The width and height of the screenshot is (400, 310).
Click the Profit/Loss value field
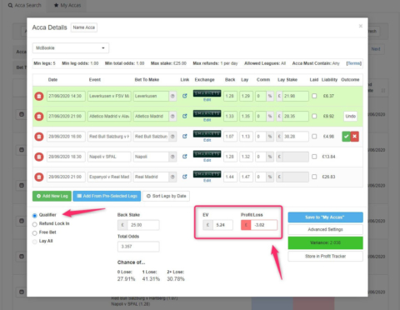point(264,225)
